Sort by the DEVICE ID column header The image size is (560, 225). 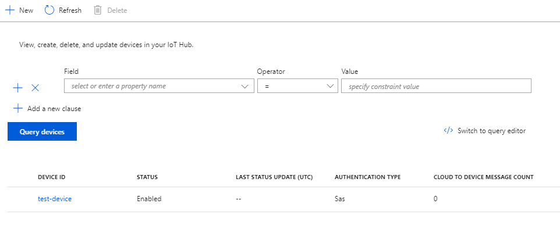point(51,177)
